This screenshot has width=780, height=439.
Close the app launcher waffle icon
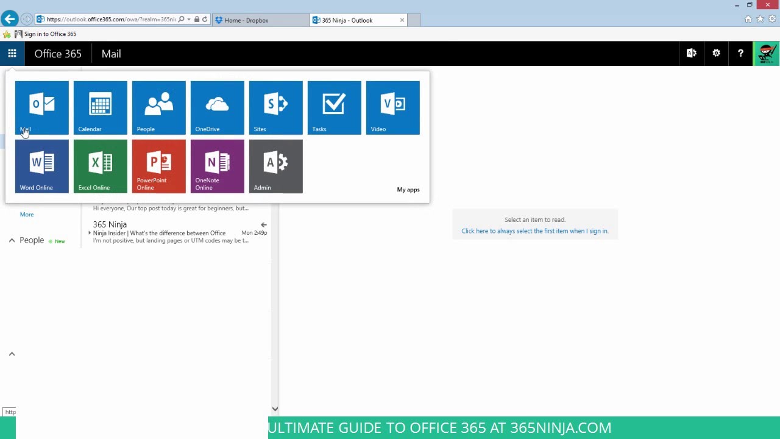[x=12, y=54]
